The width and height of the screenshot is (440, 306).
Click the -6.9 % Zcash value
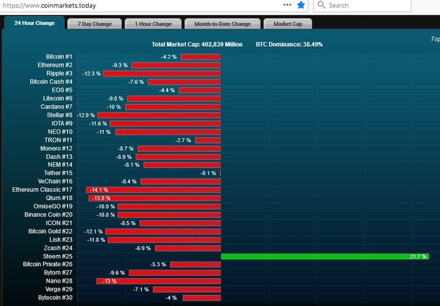pos(143,248)
